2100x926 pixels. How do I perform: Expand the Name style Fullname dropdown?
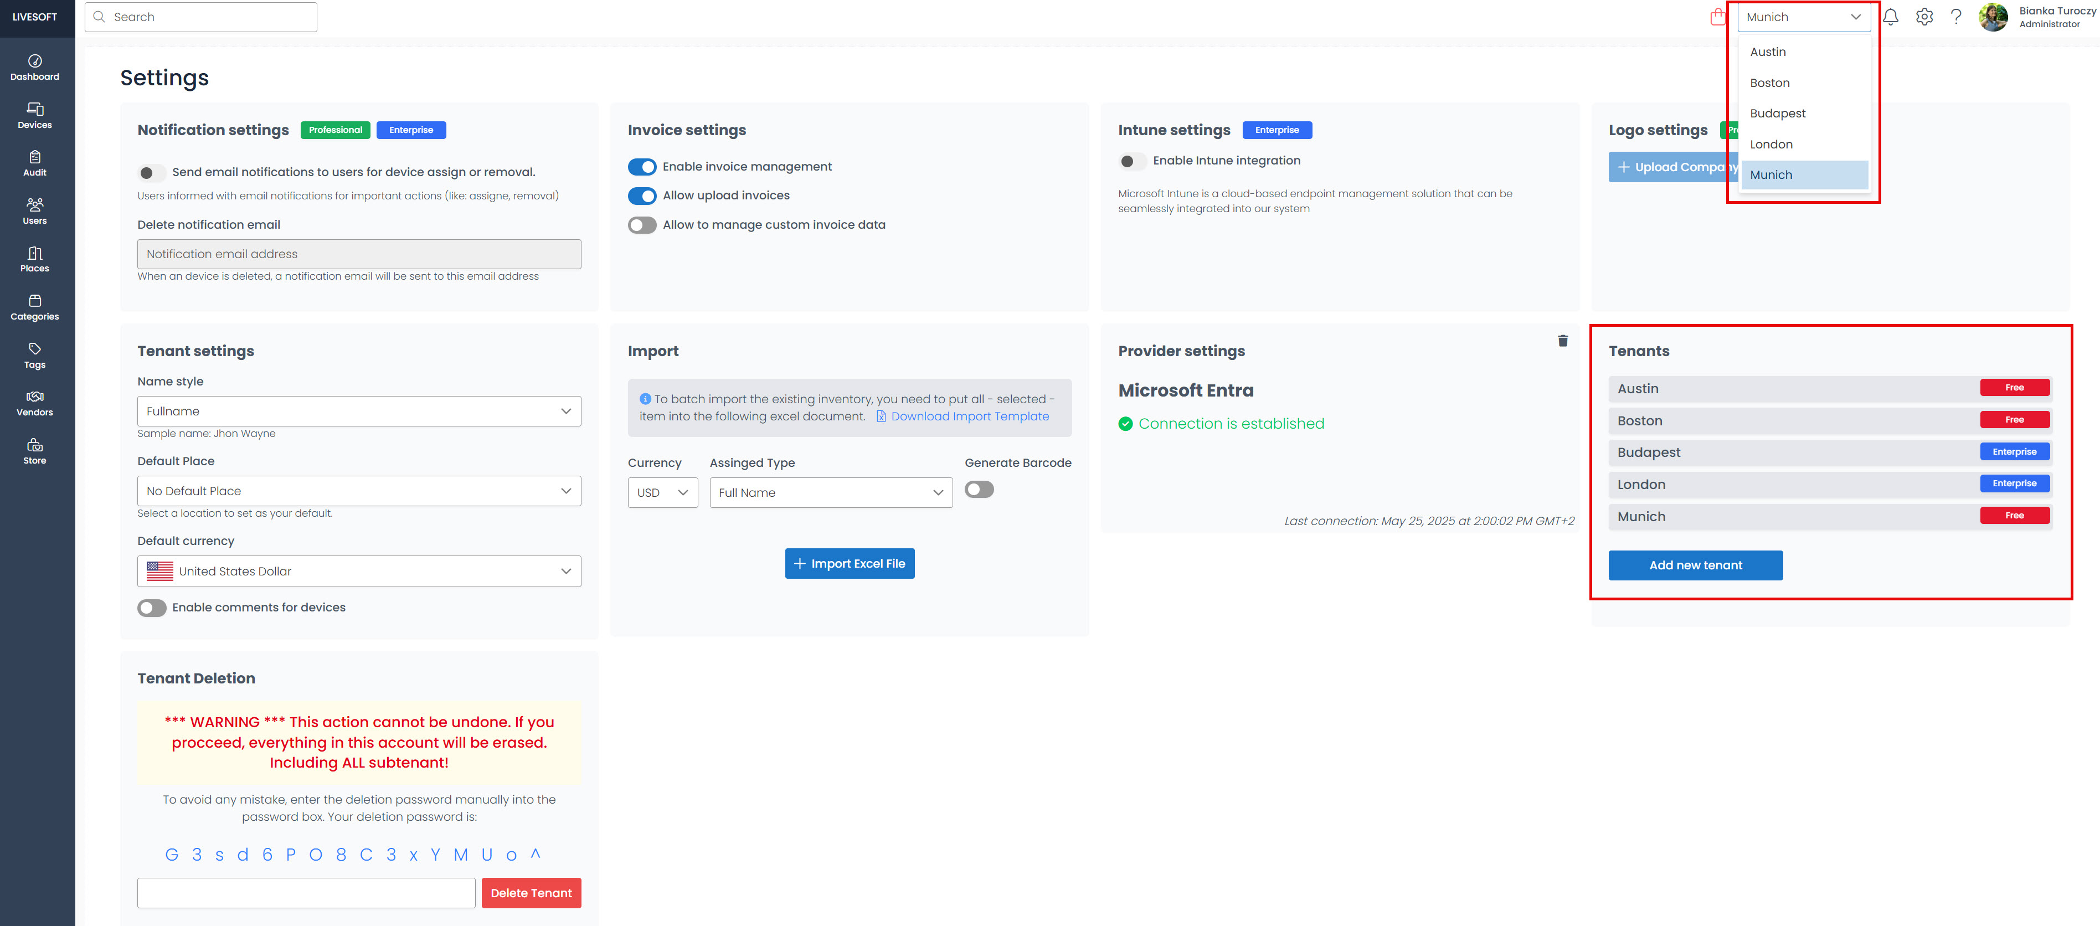pyautogui.click(x=359, y=411)
